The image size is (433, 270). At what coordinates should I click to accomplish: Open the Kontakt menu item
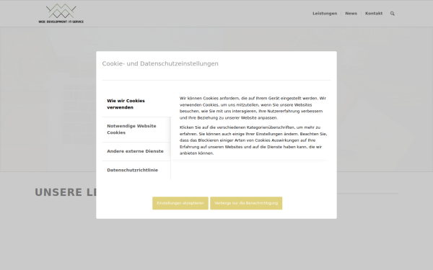[374, 14]
